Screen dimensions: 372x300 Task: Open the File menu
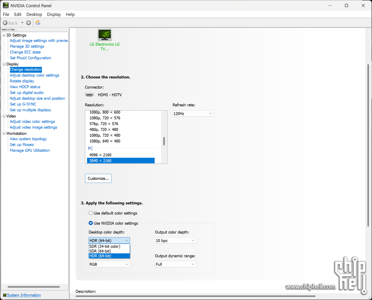[x=6, y=14]
